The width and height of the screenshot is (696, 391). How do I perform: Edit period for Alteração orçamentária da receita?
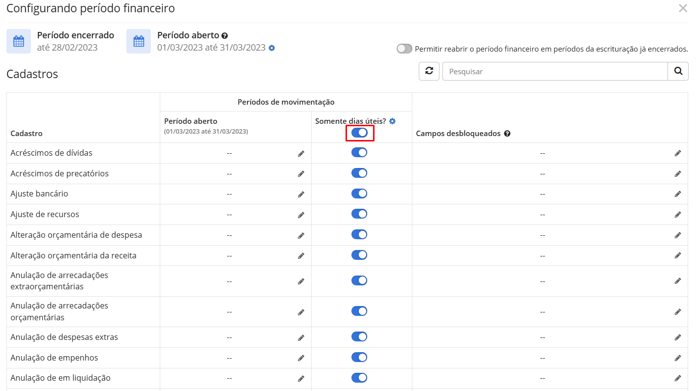pyautogui.click(x=301, y=256)
